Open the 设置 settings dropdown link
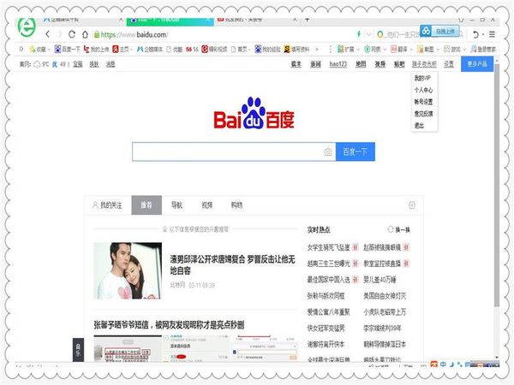This screenshot has width=514, height=385. pos(448,63)
